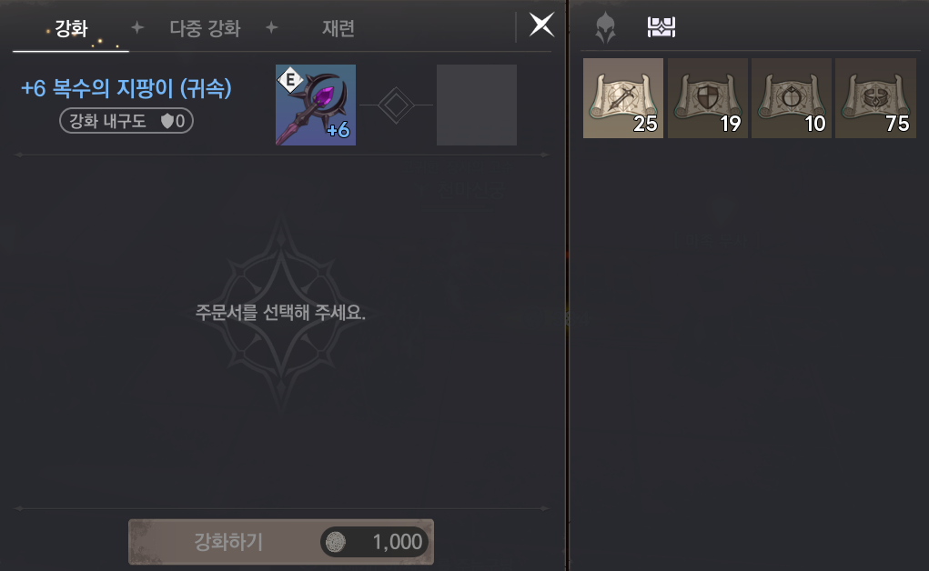Click the E equipped badge on staff
This screenshot has height=571, width=929.
pyautogui.click(x=290, y=79)
